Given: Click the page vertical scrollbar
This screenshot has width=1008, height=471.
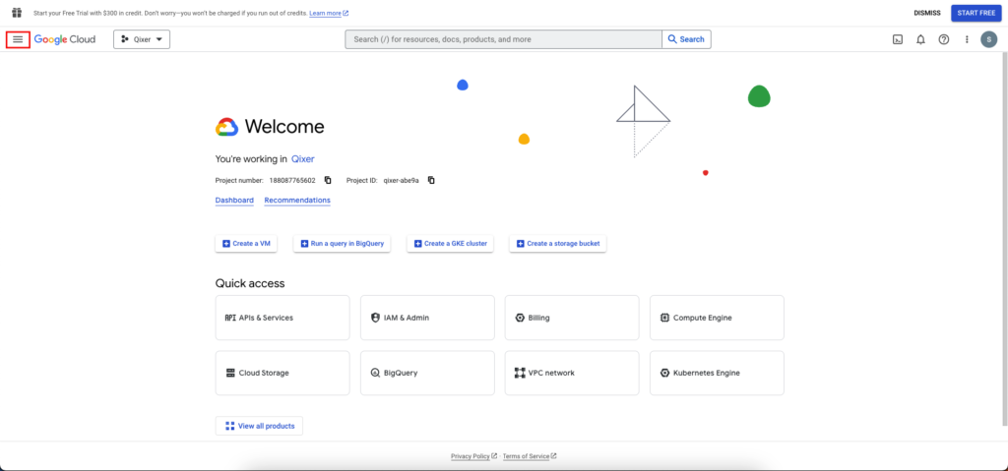Looking at the screenshot, I should point(1005,238).
